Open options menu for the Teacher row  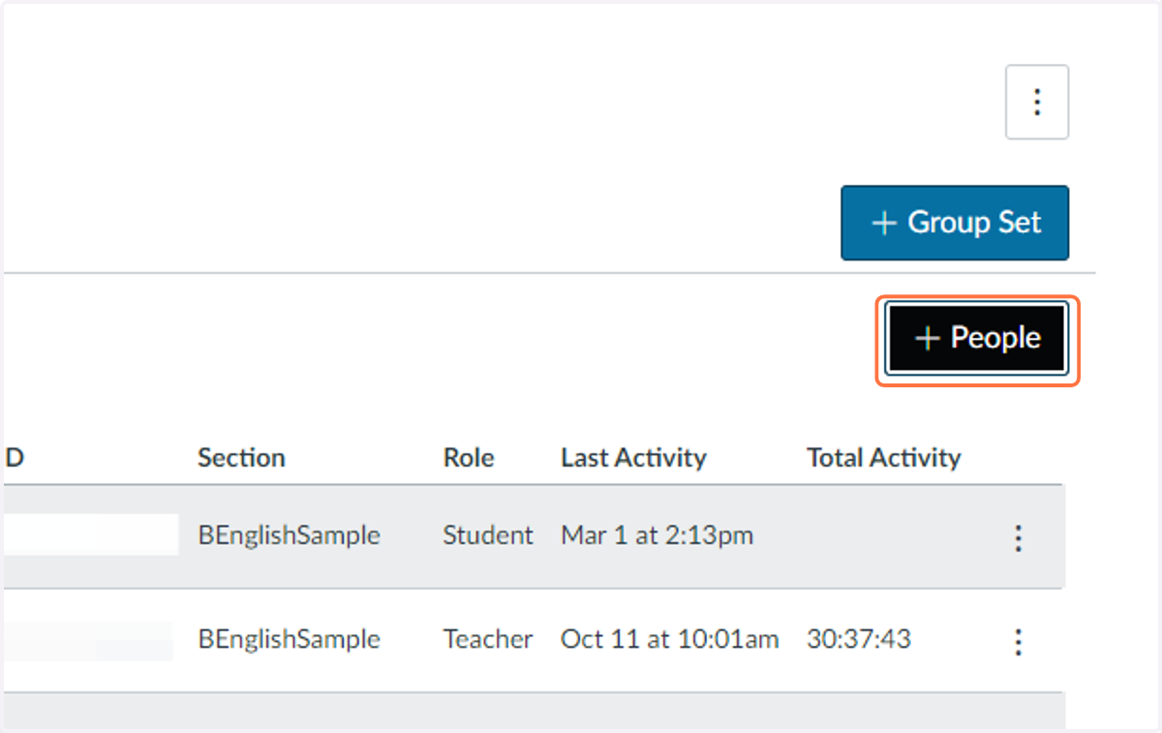point(1018,641)
